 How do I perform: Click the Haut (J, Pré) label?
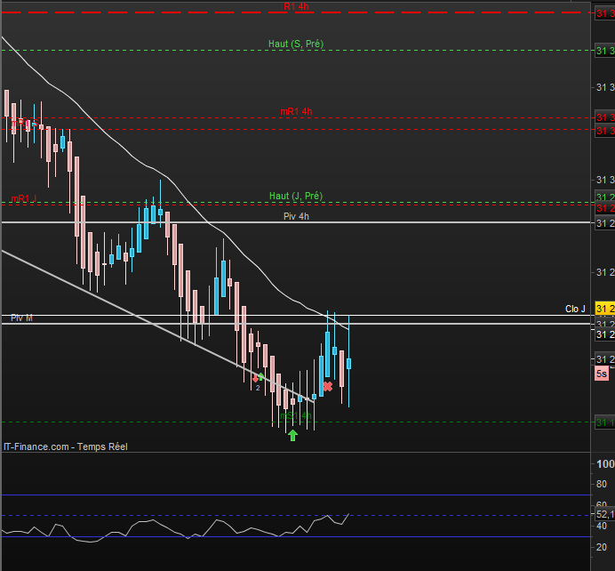click(296, 196)
